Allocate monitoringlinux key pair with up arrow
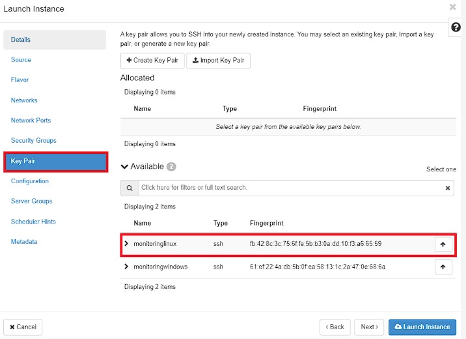 [443, 244]
